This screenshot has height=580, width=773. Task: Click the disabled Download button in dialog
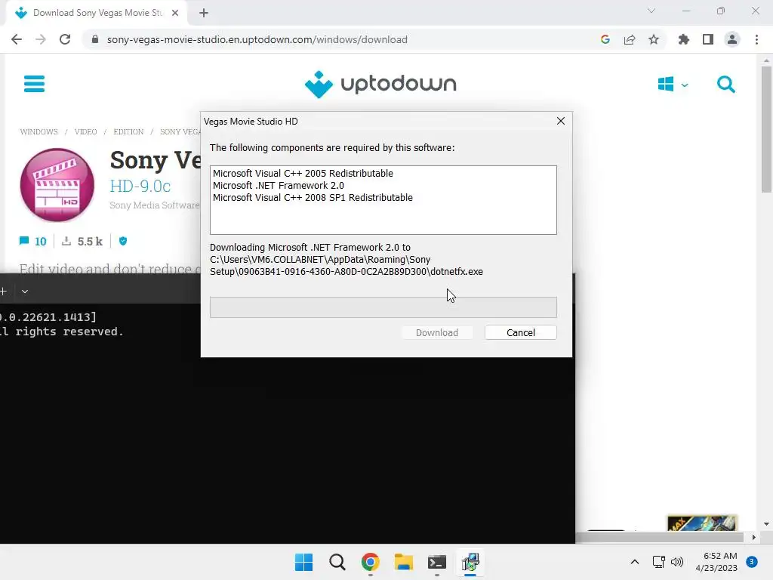(x=437, y=332)
